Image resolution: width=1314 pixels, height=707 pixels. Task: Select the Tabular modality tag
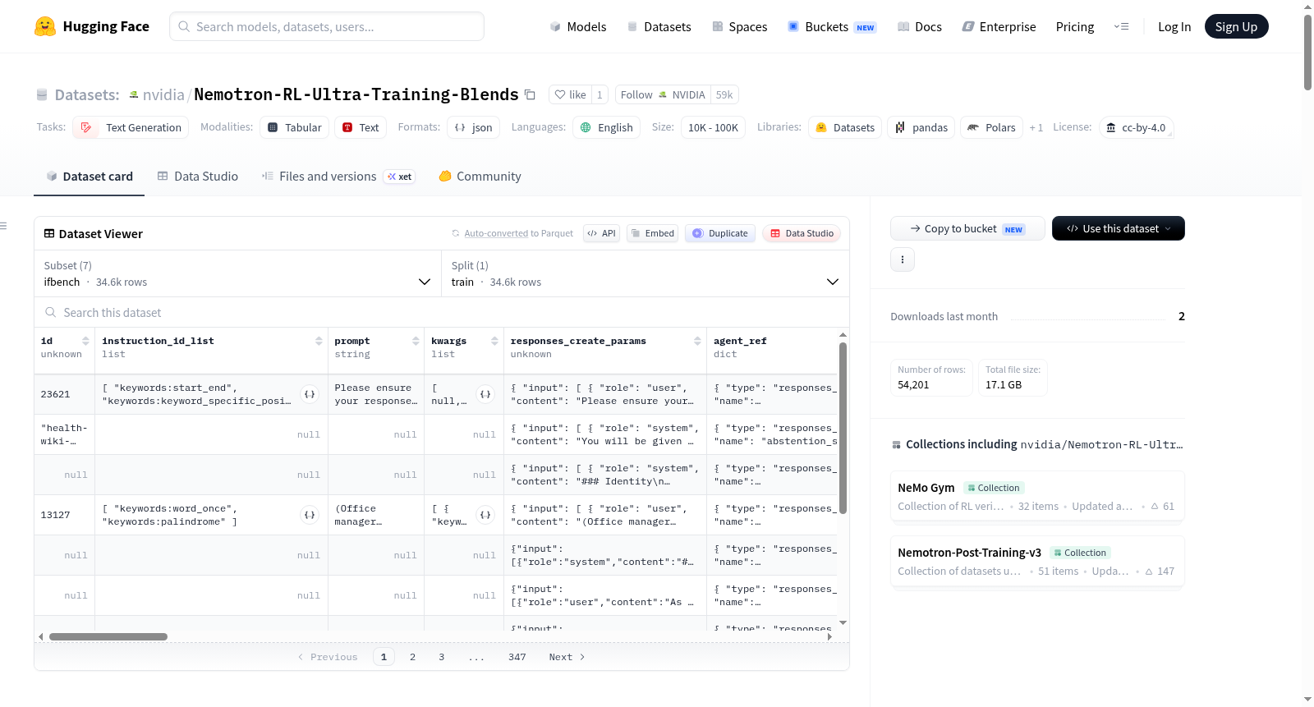295,127
